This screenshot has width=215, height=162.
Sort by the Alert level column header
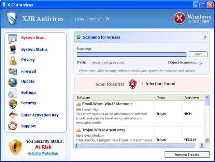click(x=193, y=98)
